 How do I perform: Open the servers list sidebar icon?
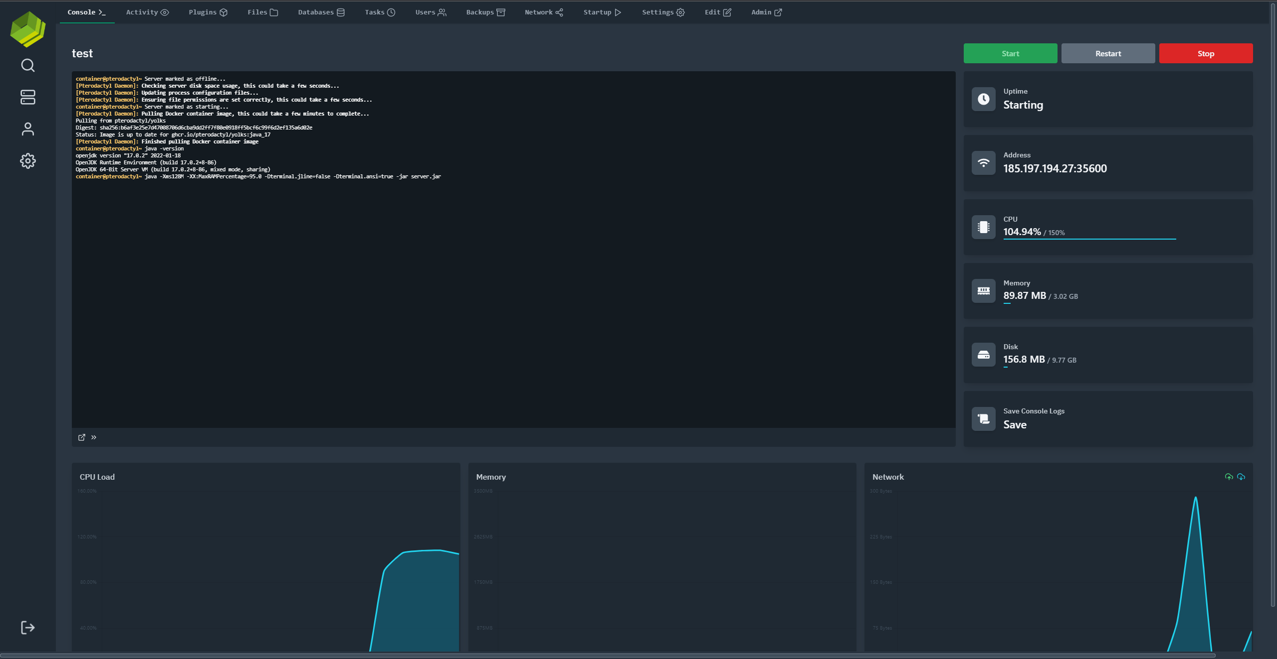point(28,97)
